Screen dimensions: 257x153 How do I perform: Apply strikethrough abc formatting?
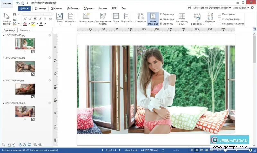[50, 19]
